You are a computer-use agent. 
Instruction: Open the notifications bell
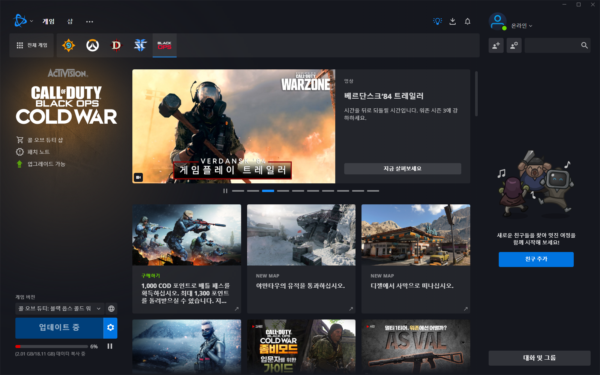pyautogui.click(x=468, y=21)
